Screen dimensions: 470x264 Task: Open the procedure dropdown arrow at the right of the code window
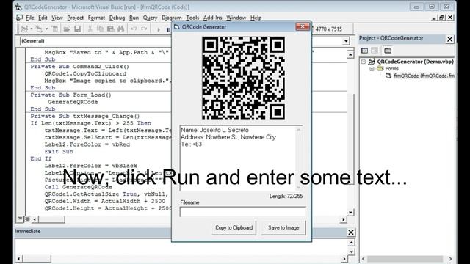346,41
